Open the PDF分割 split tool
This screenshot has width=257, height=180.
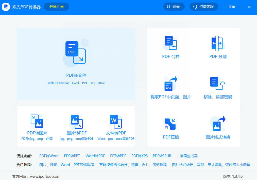pos(218,47)
